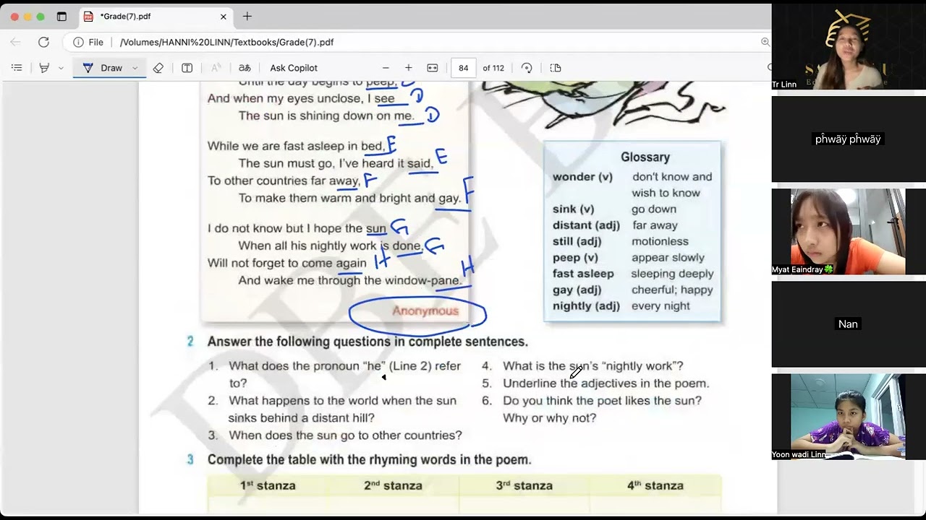The width and height of the screenshot is (926, 520).
Task: Click poem line 'To make them warm and bright and gay.'
Action: [x=349, y=198]
